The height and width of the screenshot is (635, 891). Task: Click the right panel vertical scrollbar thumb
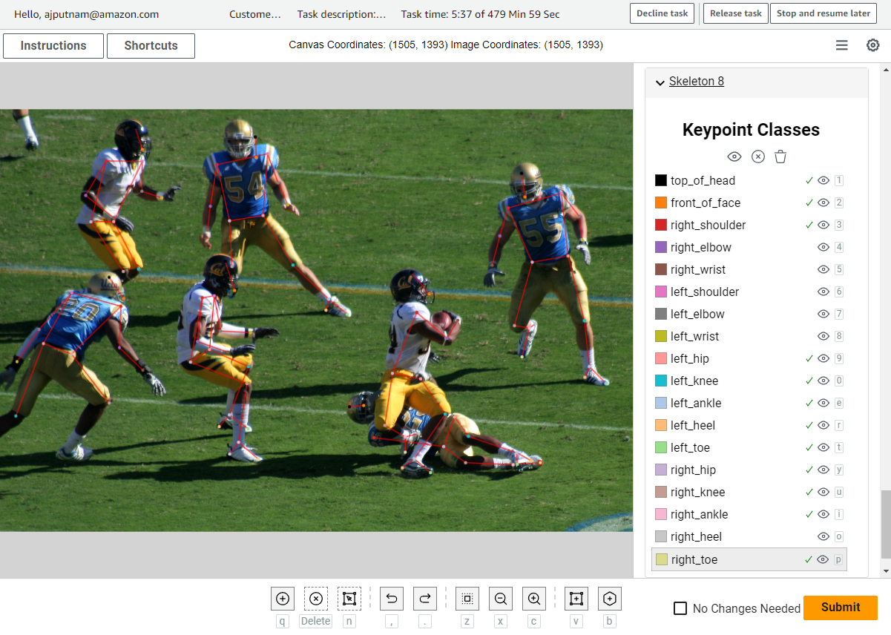click(884, 524)
